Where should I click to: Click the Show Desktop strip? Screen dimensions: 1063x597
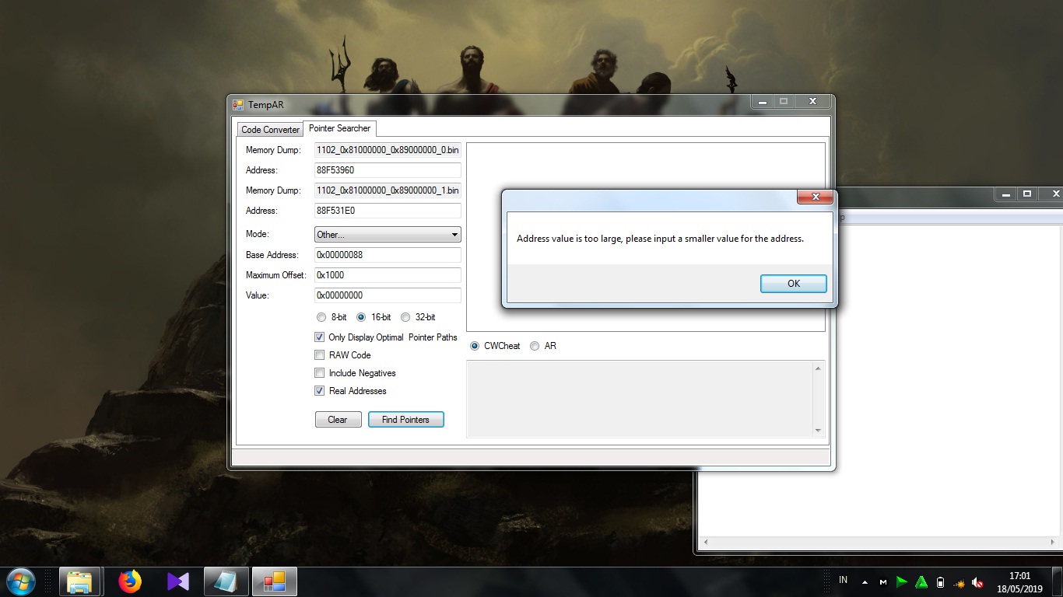click(1058, 581)
